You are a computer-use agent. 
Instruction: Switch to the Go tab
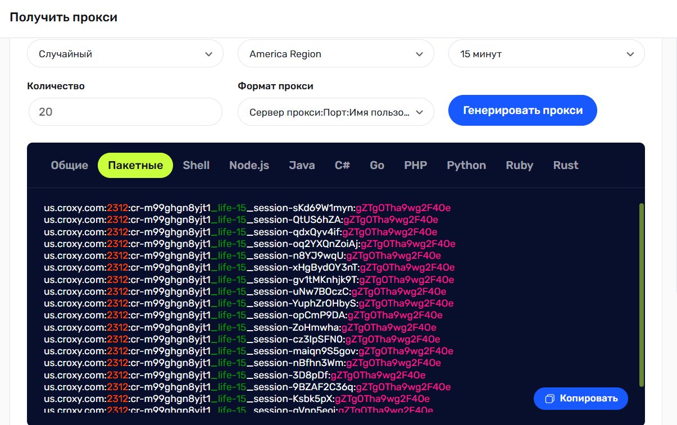tap(377, 165)
